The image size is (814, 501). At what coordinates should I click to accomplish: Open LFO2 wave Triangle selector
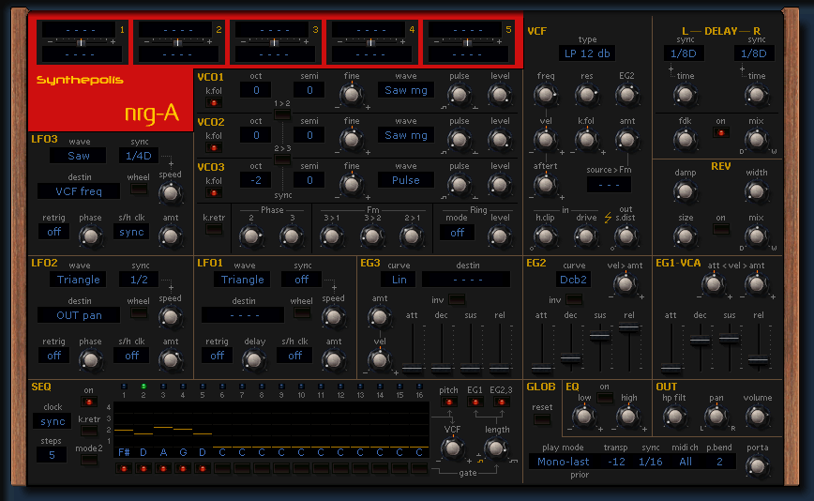79,280
